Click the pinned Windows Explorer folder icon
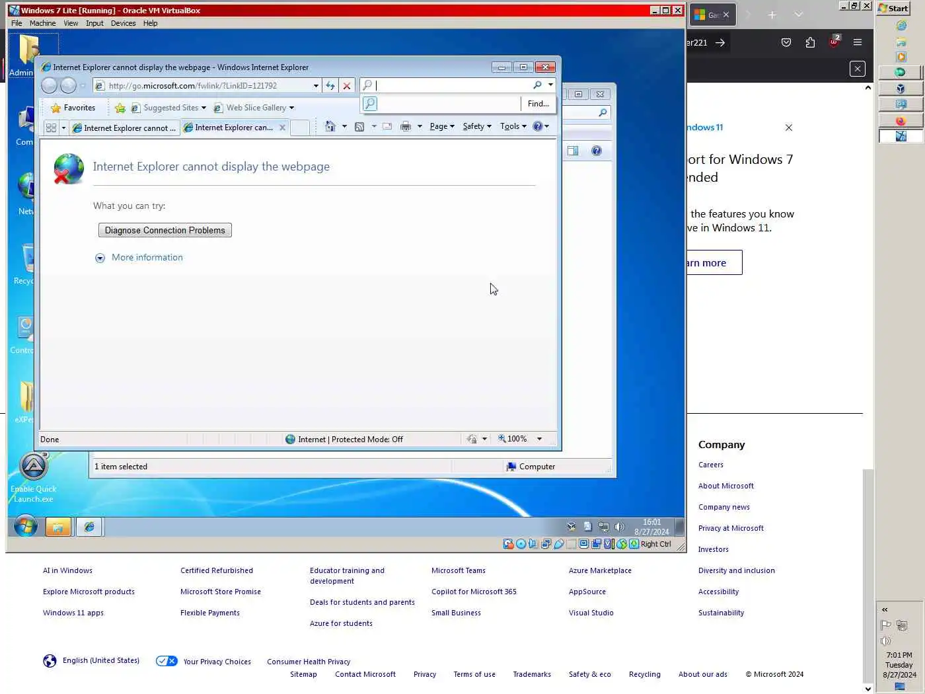The width and height of the screenshot is (925, 694). [58, 527]
